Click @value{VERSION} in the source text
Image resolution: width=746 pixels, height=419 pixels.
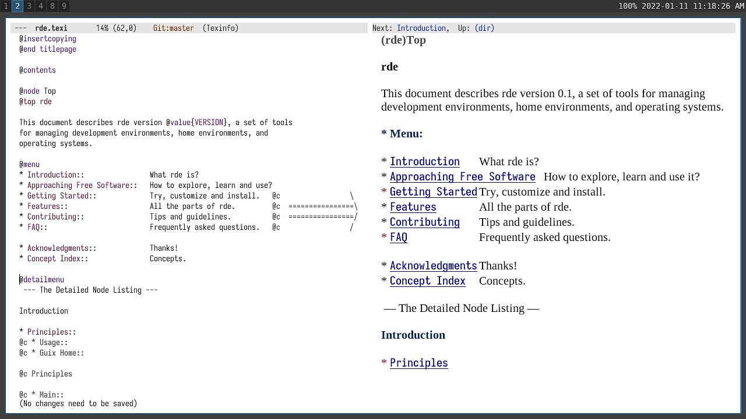pyautogui.click(x=196, y=123)
